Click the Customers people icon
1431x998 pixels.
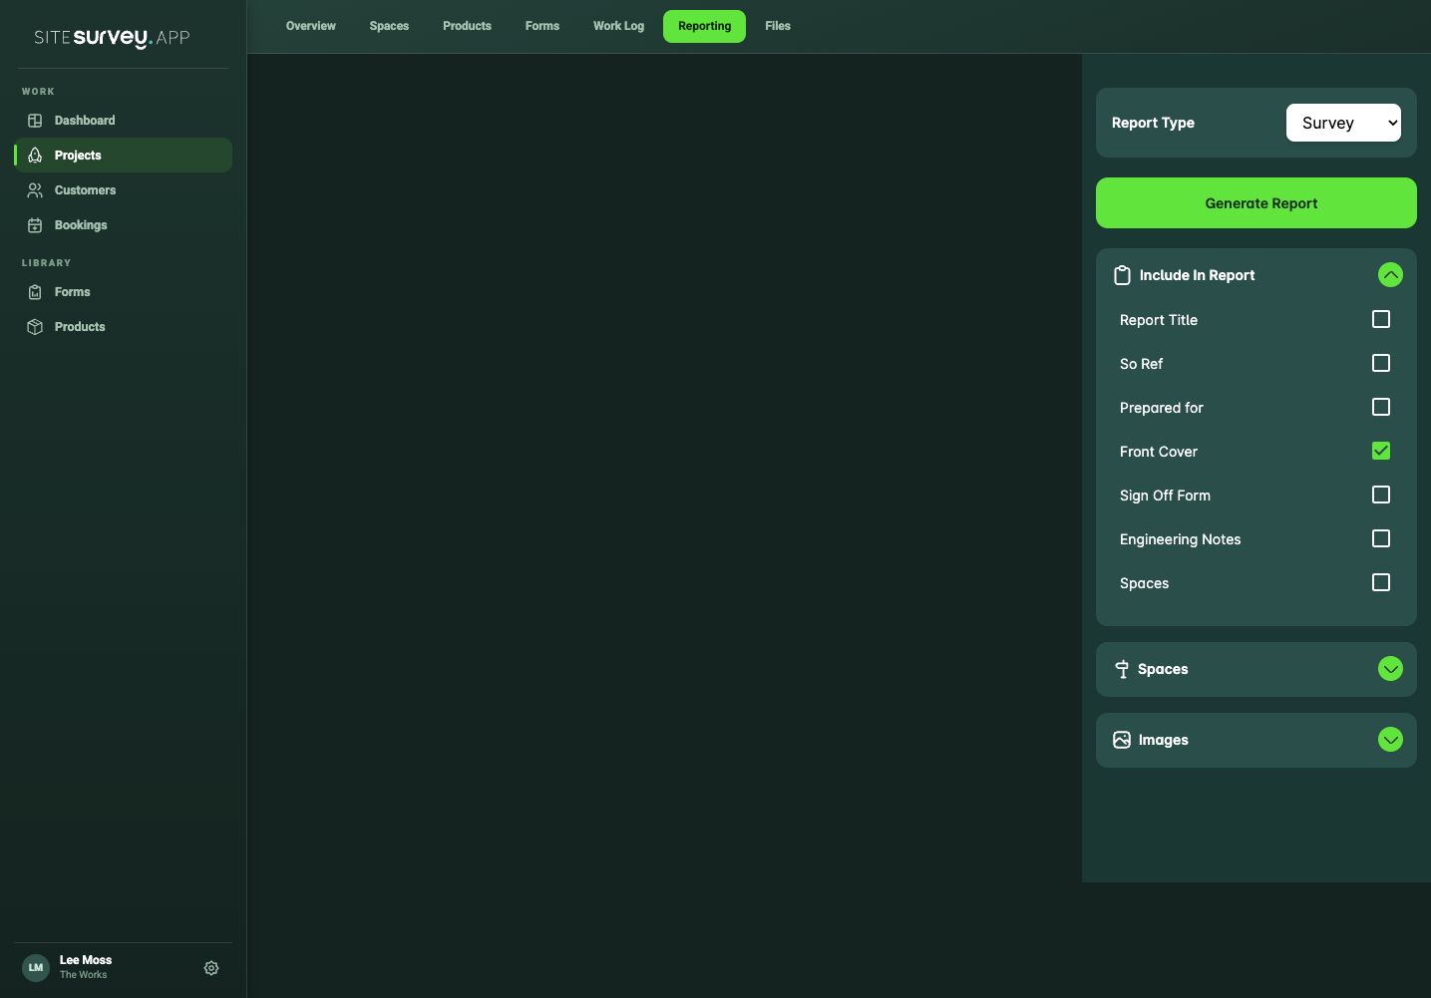coord(35,190)
